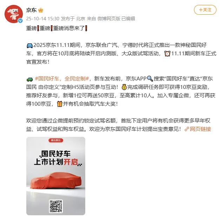Click the red covered car in poster
The width and height of the screenshot is (221, 217).
[56, 181]
